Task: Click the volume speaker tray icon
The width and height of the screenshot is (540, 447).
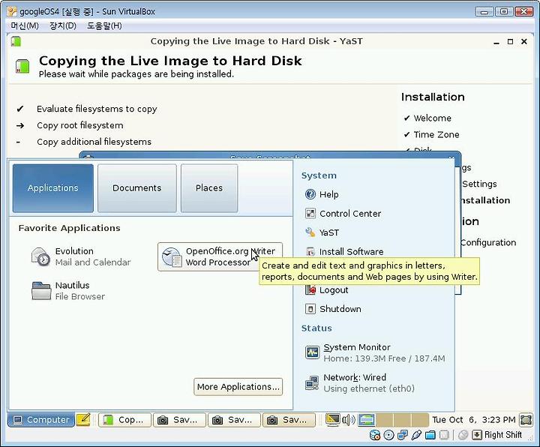Action: click(349, 420)
